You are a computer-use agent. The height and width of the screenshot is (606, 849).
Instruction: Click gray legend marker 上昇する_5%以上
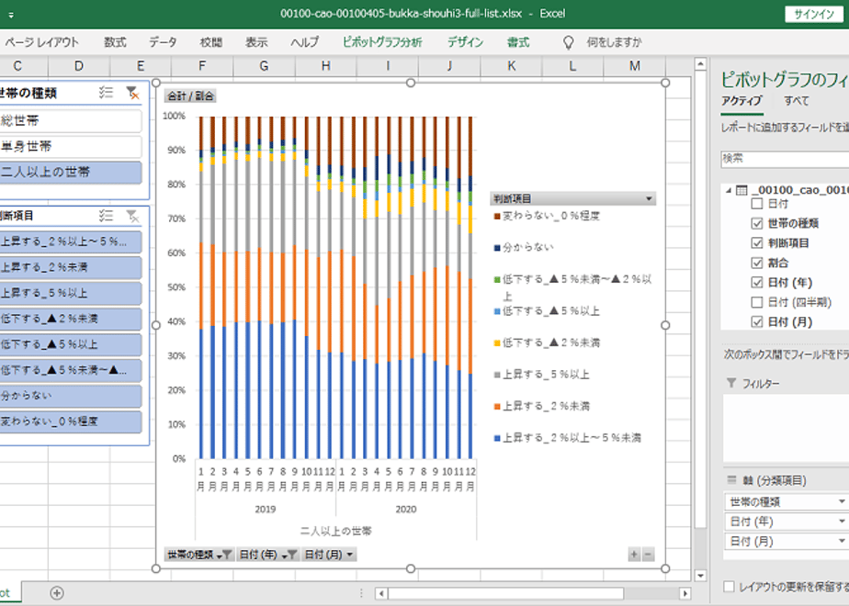tap(497, 375)
